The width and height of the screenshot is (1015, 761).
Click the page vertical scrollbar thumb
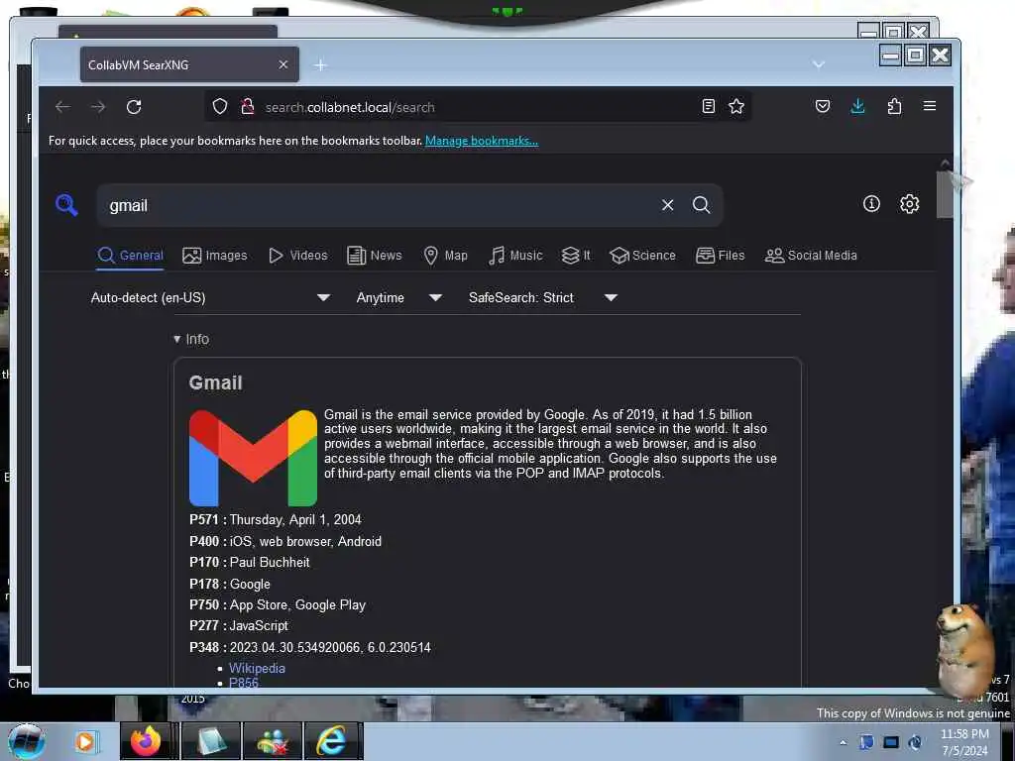click(945, 194)
